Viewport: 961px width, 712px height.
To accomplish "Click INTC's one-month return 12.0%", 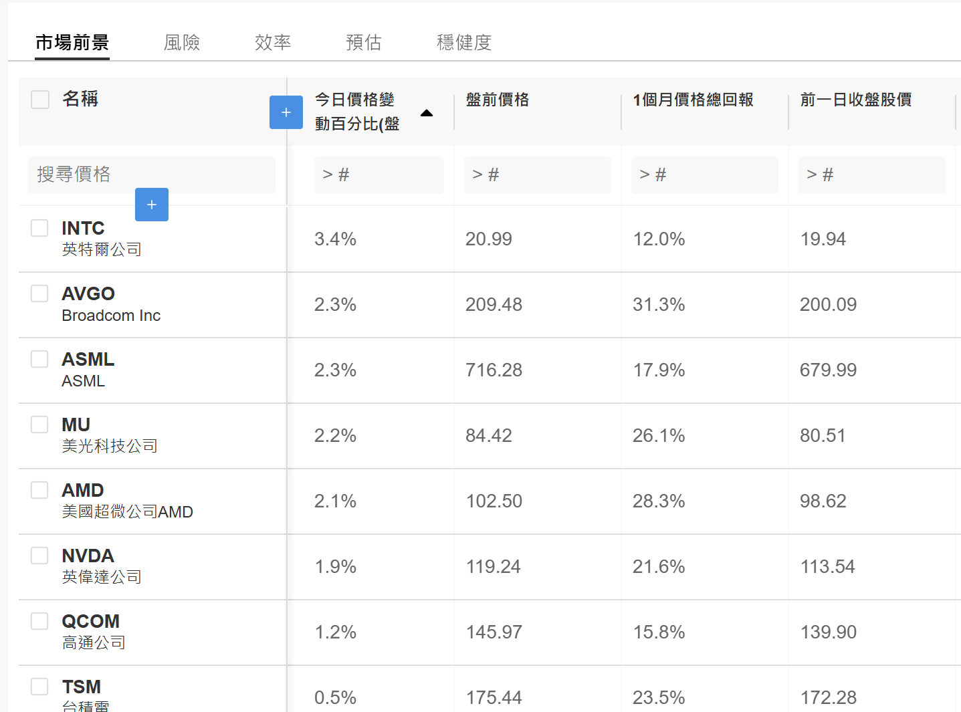I will click(659, 239).
